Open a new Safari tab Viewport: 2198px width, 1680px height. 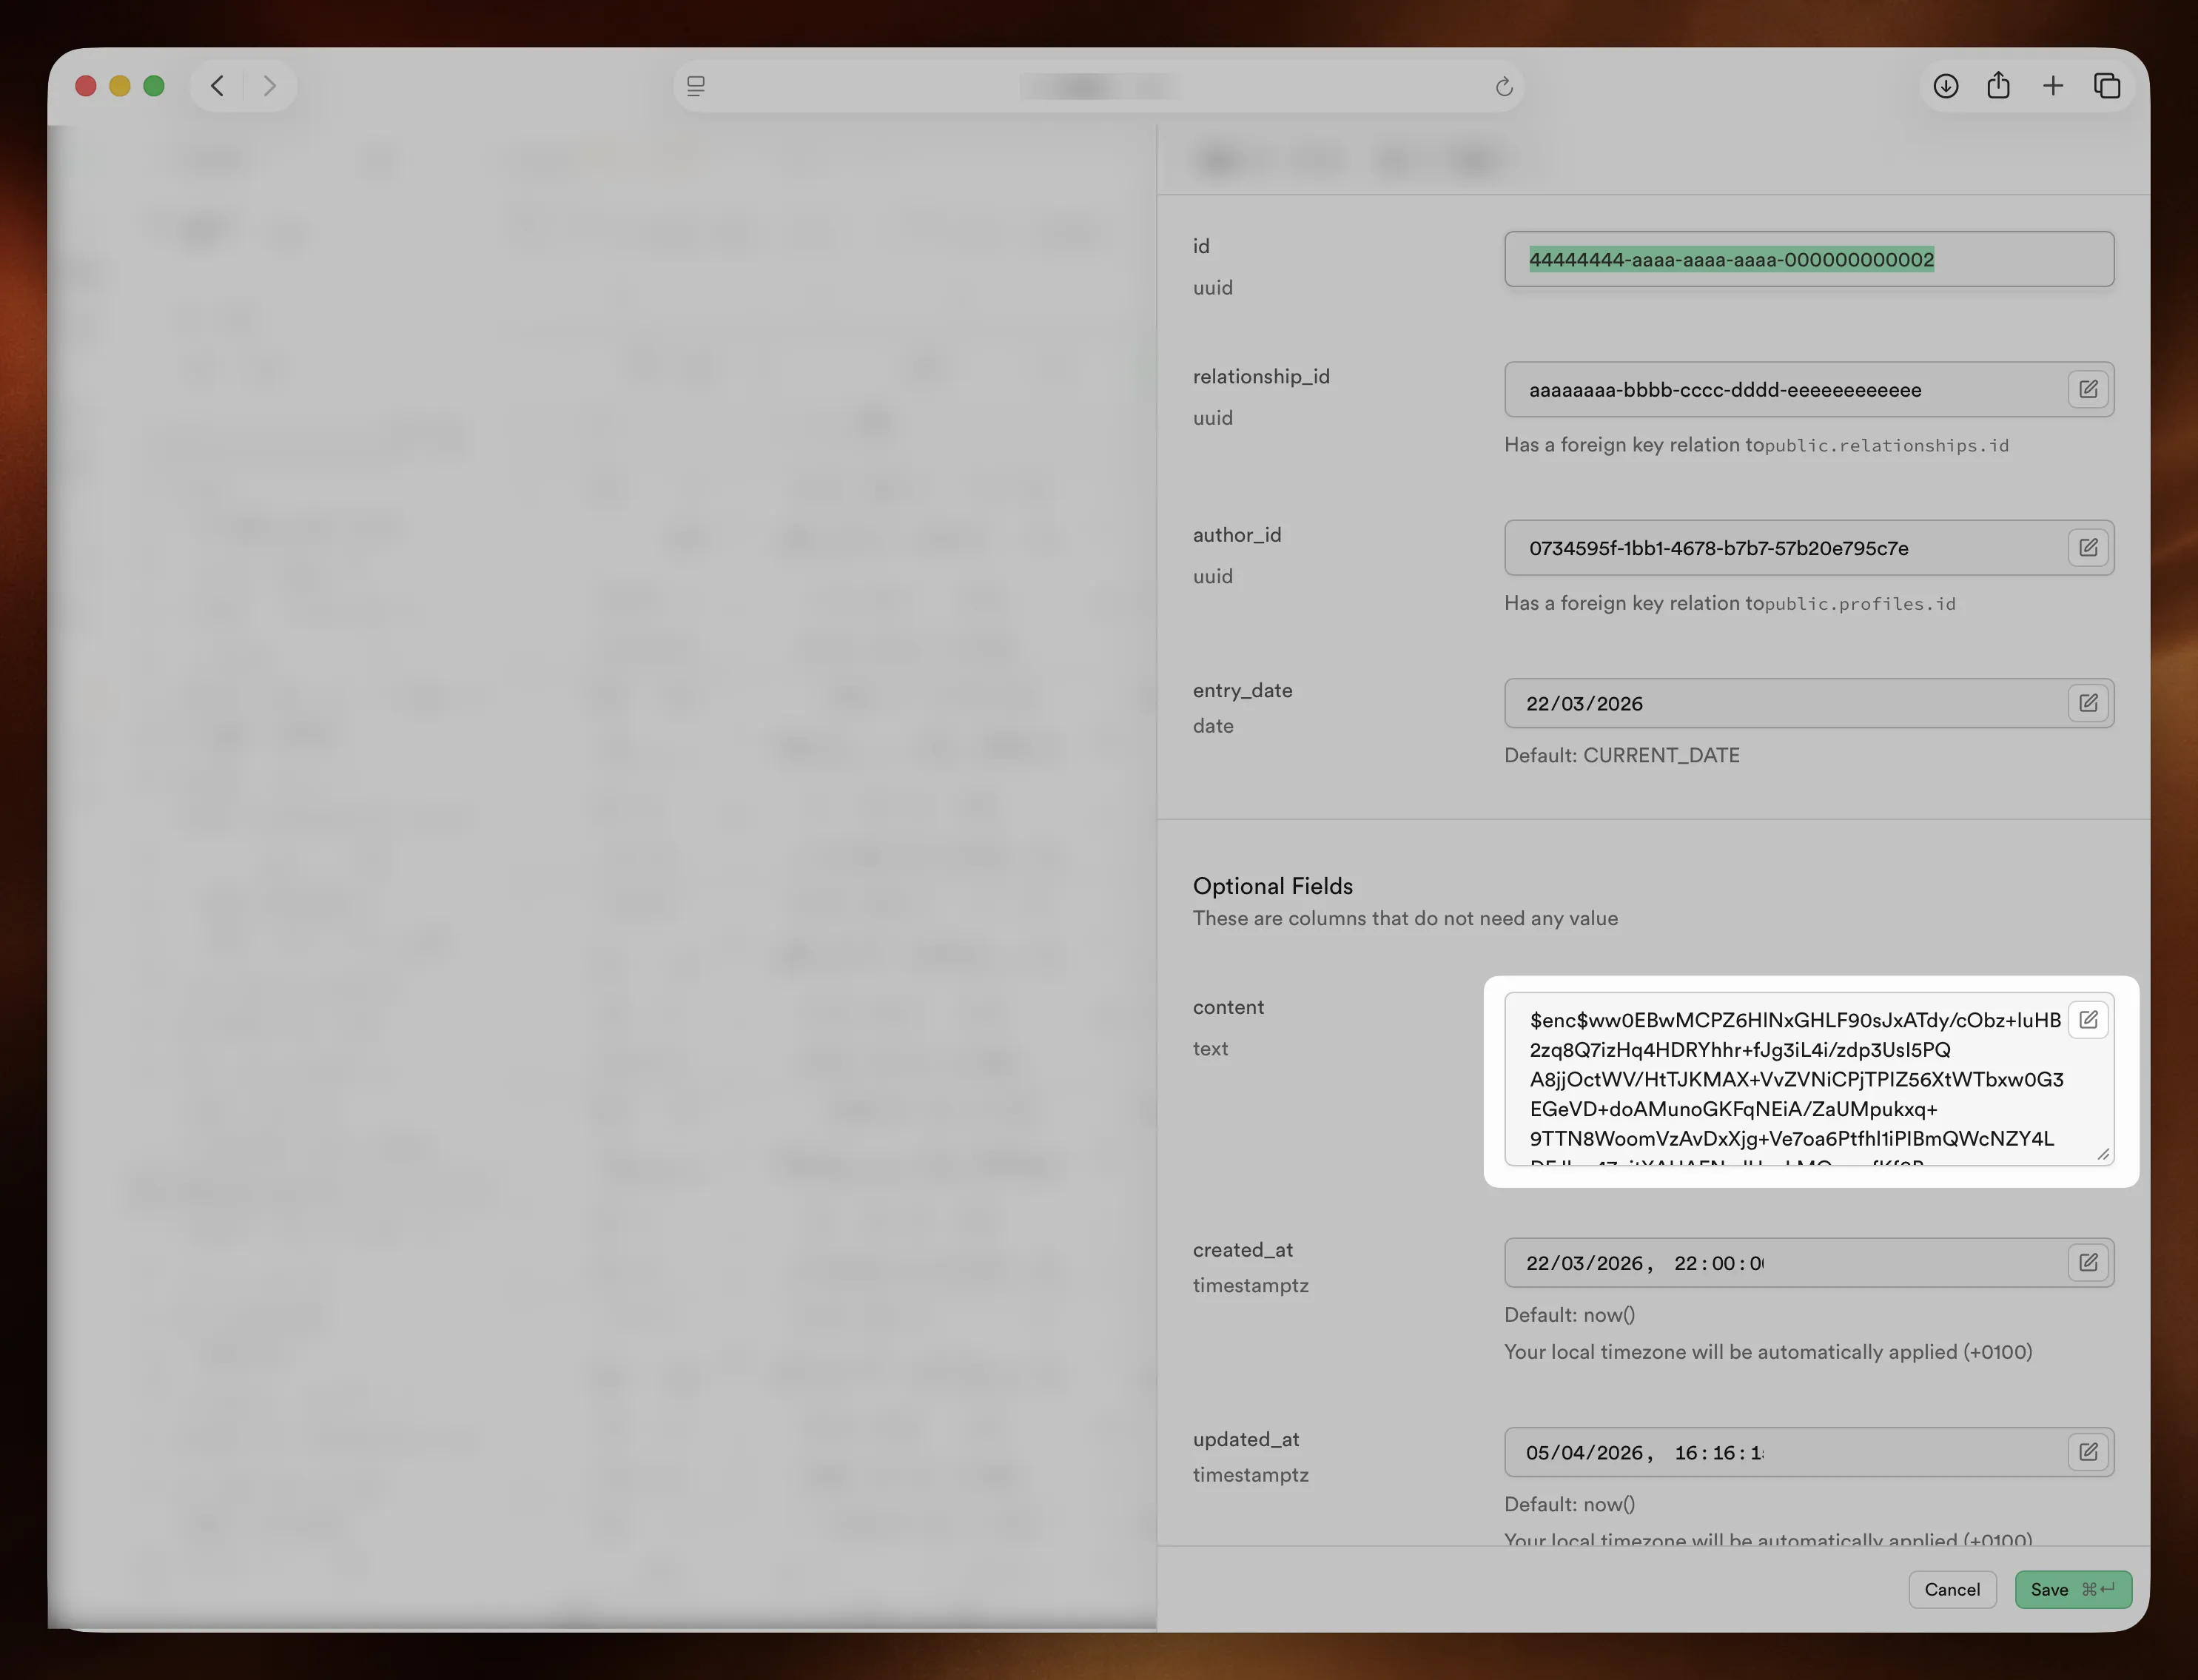2052,86
